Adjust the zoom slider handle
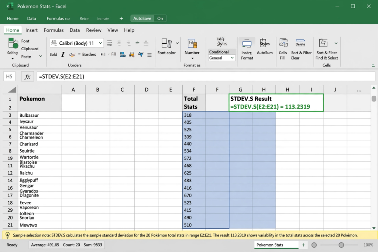The height and width of the screenshot is (252, 378). pos(341,245)
